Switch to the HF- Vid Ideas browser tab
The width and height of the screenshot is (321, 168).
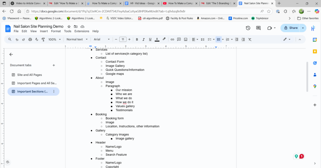(143, 3)
